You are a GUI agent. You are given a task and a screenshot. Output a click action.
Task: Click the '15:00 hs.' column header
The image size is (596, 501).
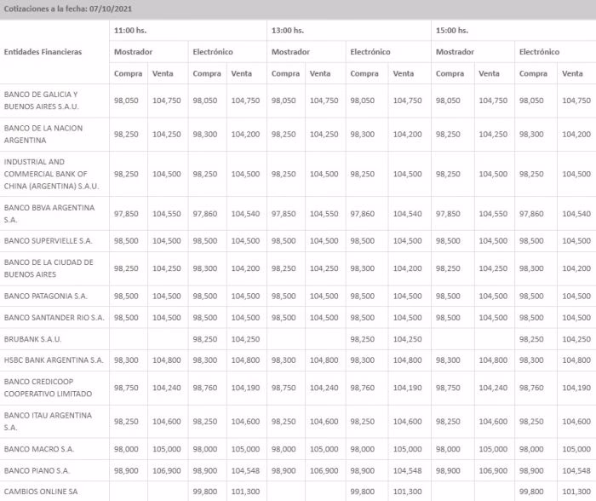[x=452, y=31]
